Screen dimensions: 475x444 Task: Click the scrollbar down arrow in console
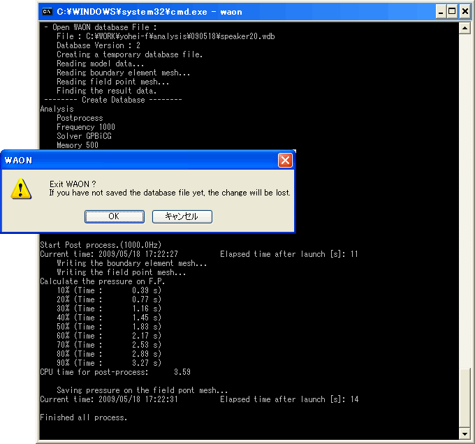465,434
